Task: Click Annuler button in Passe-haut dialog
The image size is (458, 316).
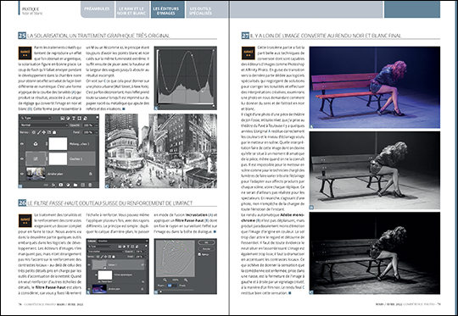Action: pyautogui.click(x=206, y=248)
